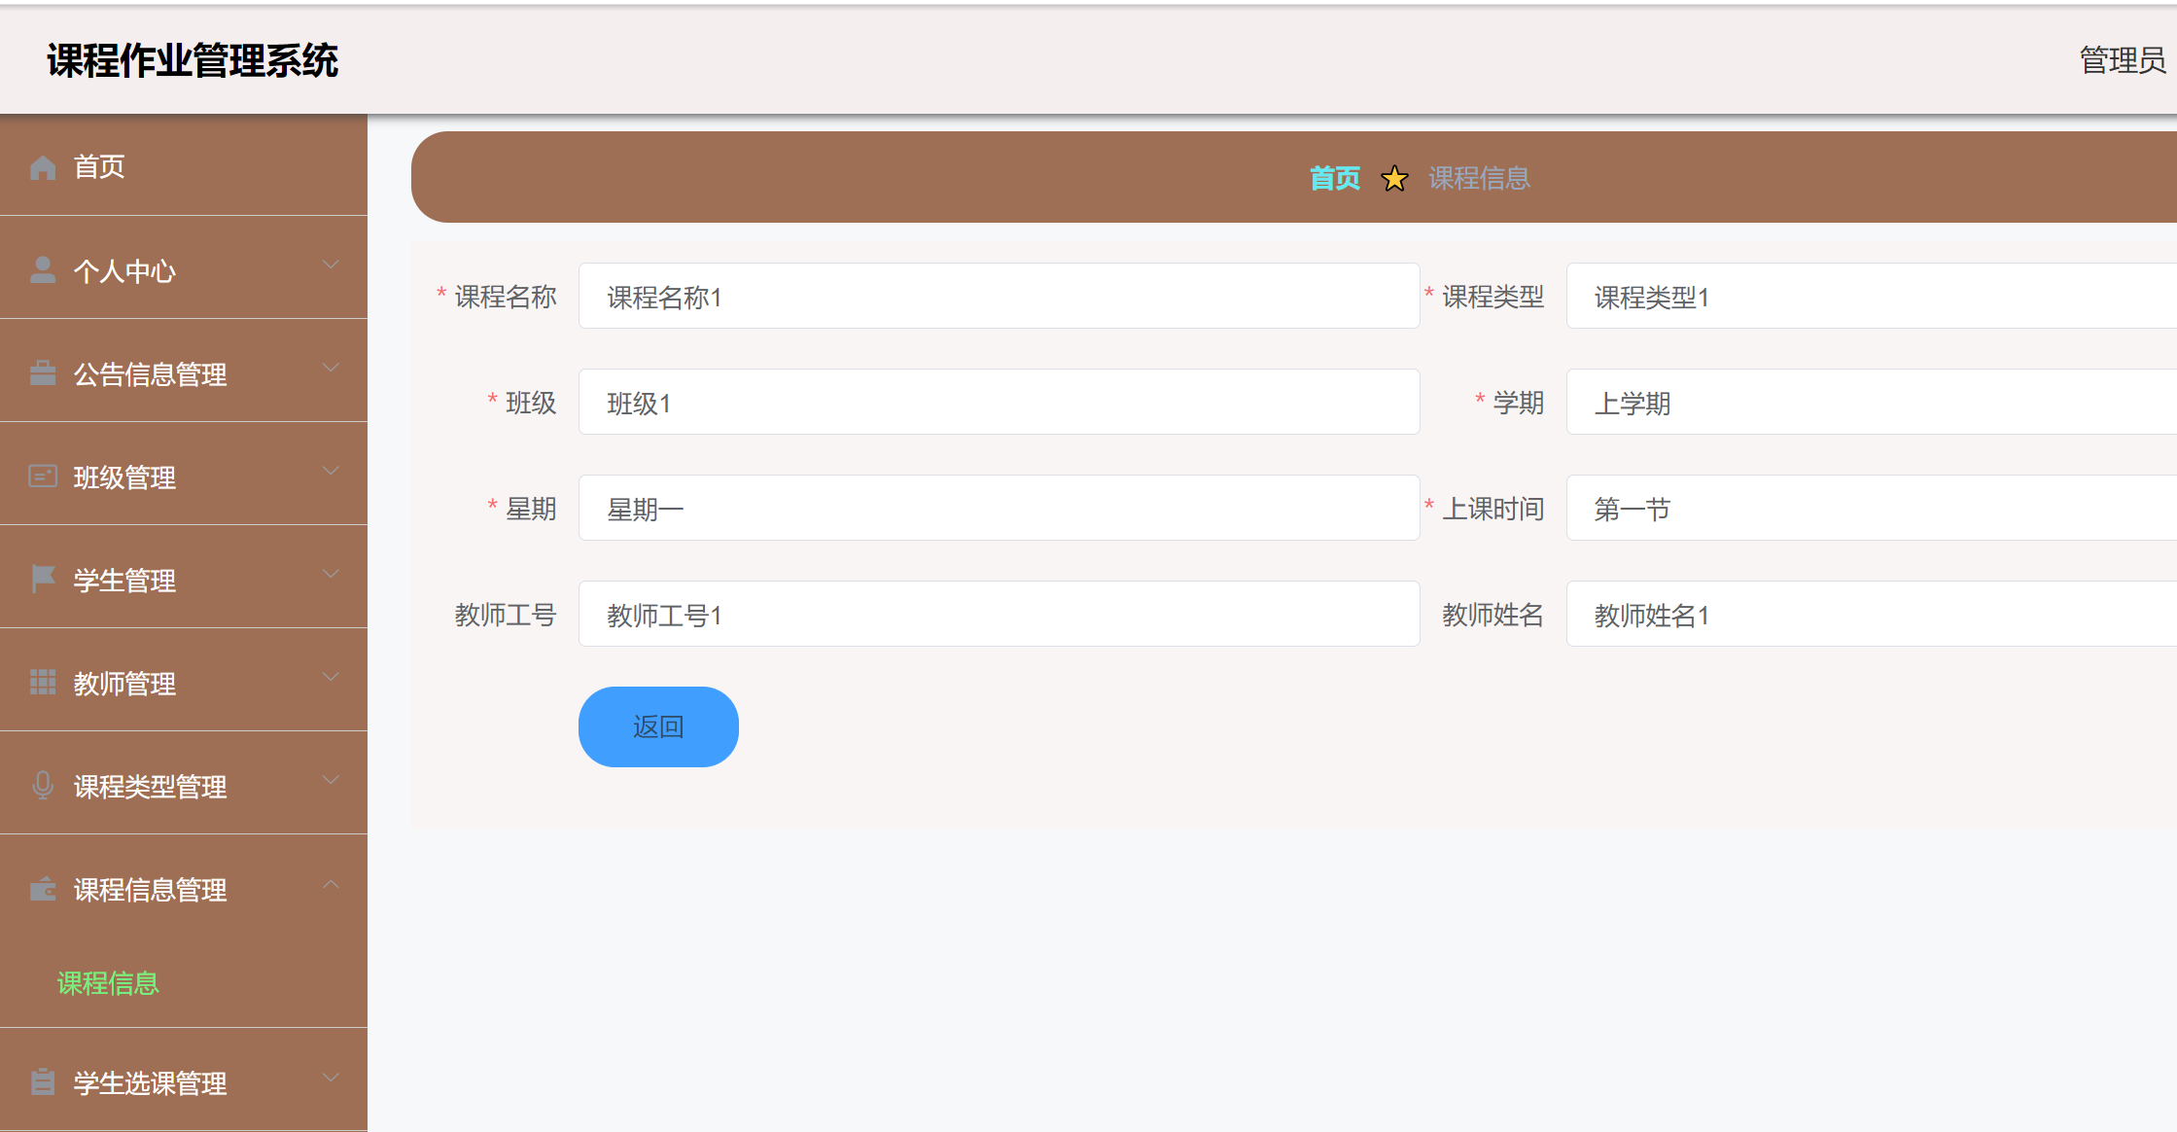Expand the 个人中心 section chevron
The width and height of the screenshot is (2177, 1132).
tap(331, 264)
